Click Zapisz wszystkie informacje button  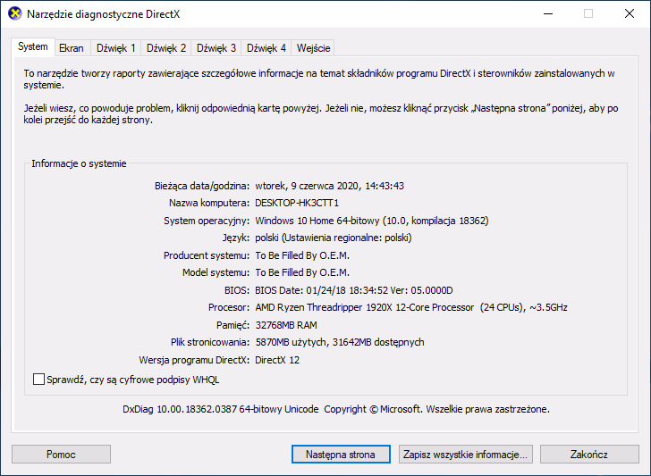(x=466, y=455)
